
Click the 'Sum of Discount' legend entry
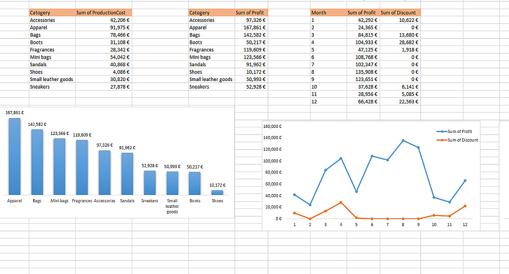(x=458, y=140)
